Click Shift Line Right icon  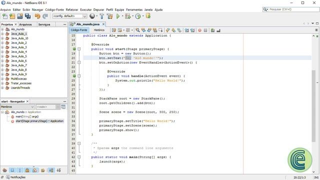[x=192, y=30]
